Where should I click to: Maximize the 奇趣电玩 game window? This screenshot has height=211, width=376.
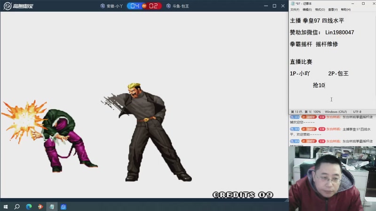274,6
